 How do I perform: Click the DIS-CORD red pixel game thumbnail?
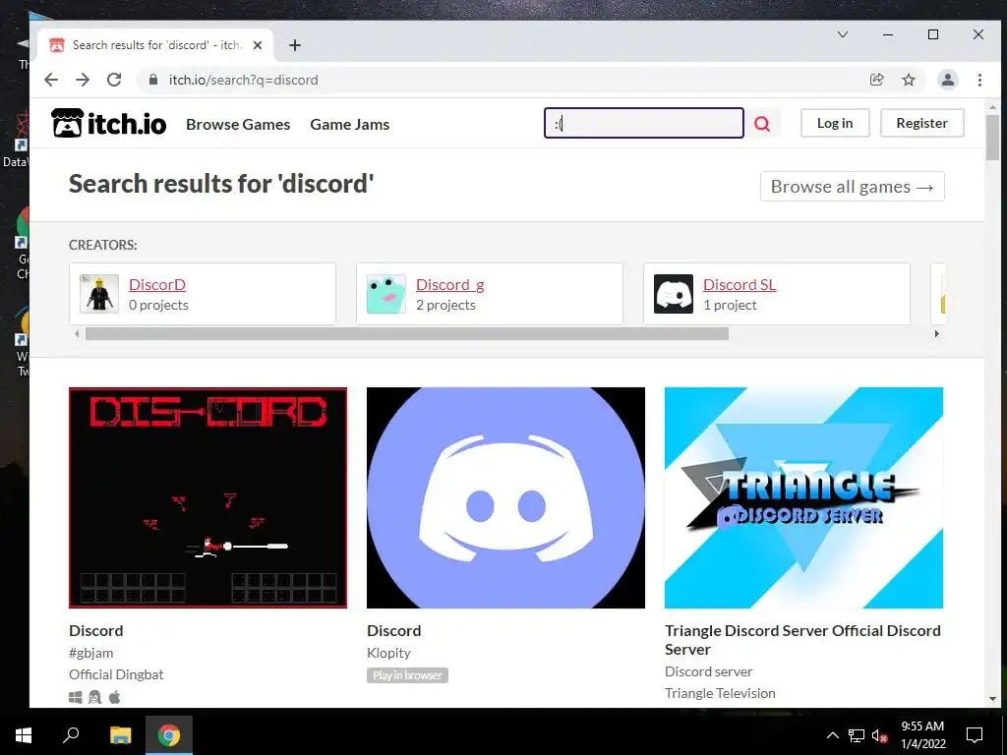208,497
